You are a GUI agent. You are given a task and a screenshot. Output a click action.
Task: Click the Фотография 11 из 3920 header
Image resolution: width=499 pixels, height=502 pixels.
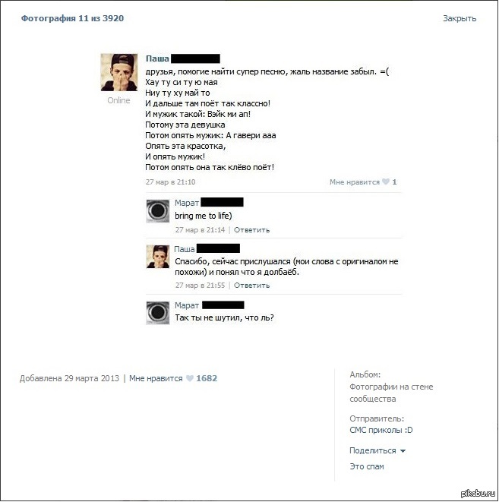click(x=72, y=18)
